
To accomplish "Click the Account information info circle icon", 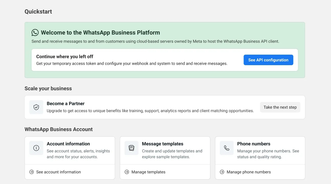I will 36,148.
